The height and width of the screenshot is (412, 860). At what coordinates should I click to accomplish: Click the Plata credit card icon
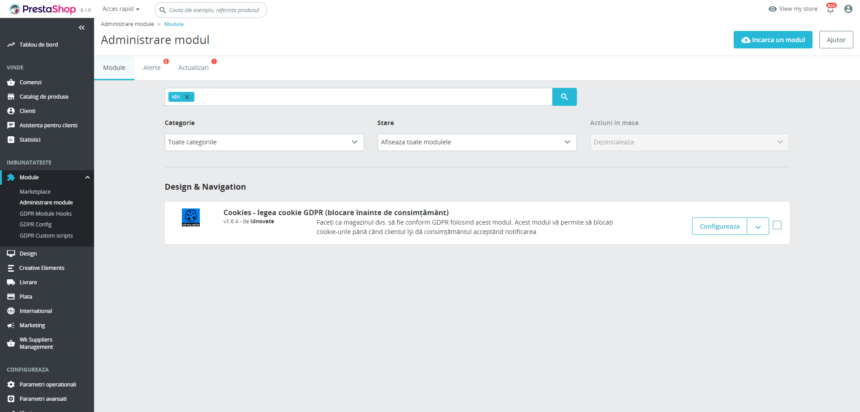[x=11, y=297]
